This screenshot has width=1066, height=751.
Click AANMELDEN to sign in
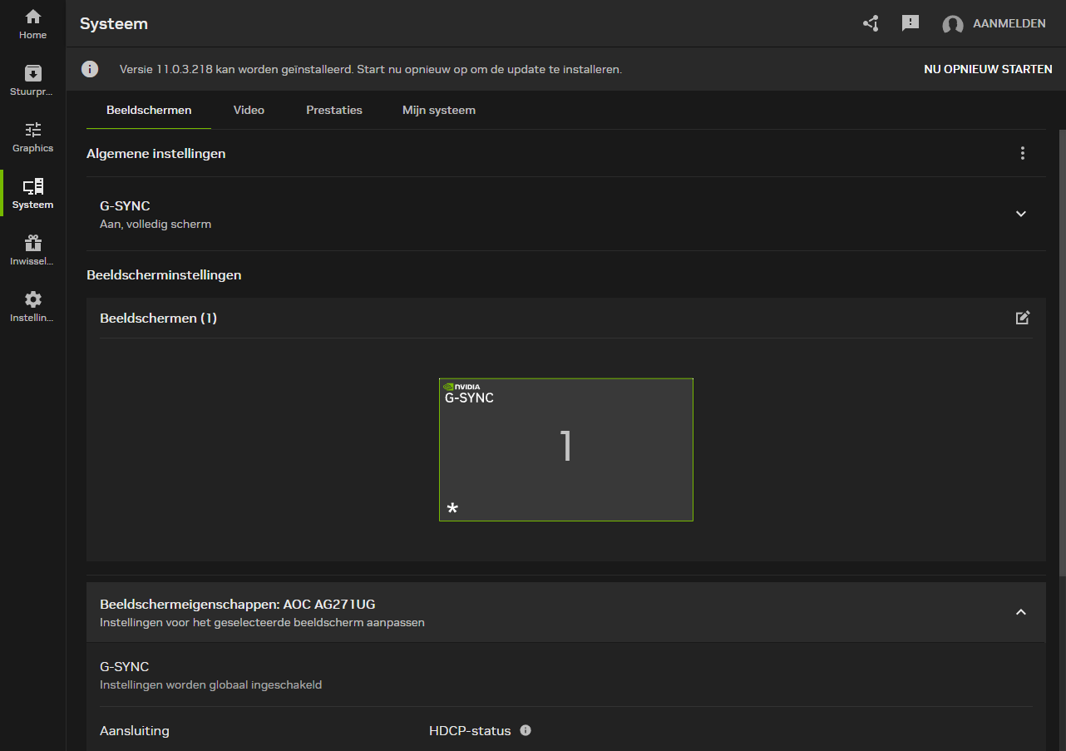(1009, 24)
